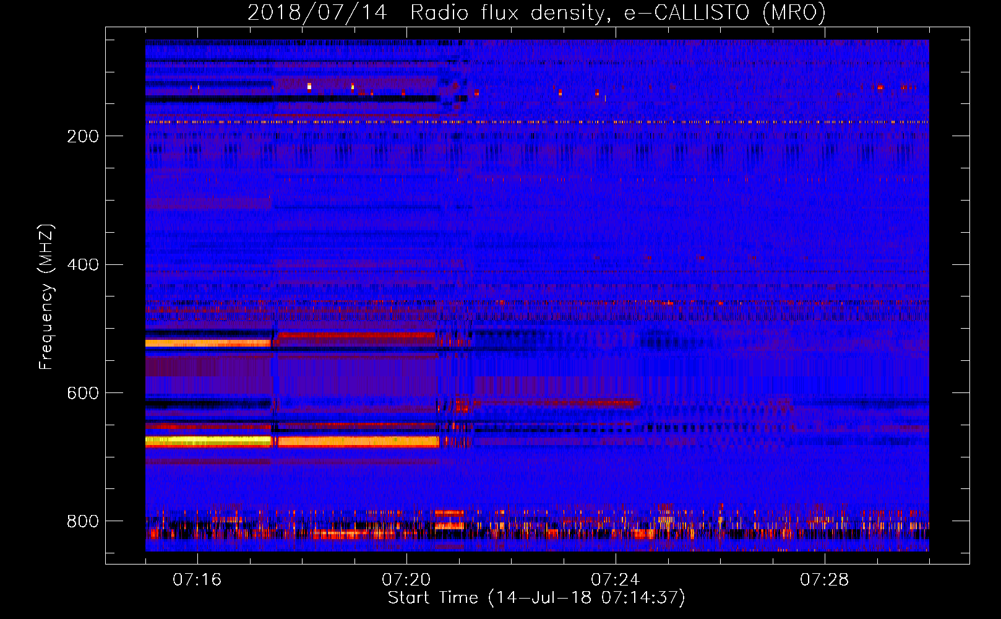Select the 200 frequency tick label

83,136
